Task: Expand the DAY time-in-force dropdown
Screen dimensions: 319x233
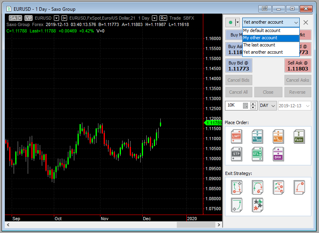Action: (273, 106)
